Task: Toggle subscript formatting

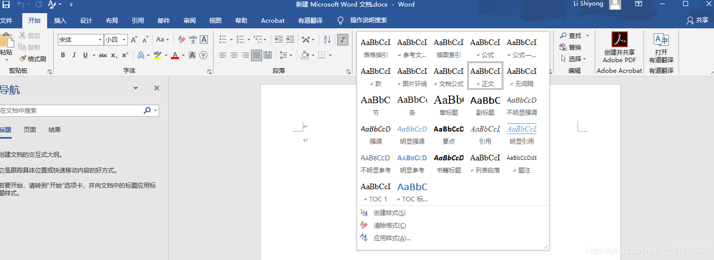Action: coord(114,55)
